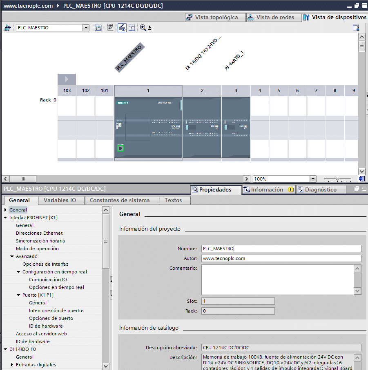Viewport: 368px width, 370px height.
Task: Switch to Vista topológica tab
Action: point(212,18)
